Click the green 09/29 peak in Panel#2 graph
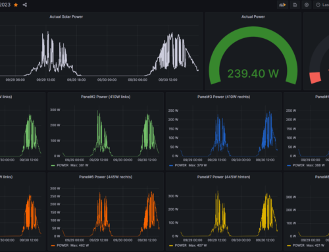 pyautogui.click(x=98, y=112)
